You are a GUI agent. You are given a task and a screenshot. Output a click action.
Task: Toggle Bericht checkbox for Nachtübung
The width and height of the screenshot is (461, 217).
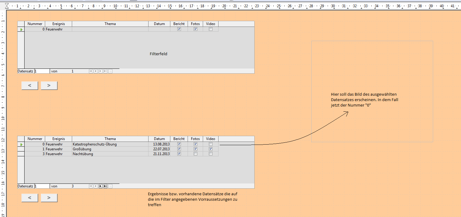point(179,154)
